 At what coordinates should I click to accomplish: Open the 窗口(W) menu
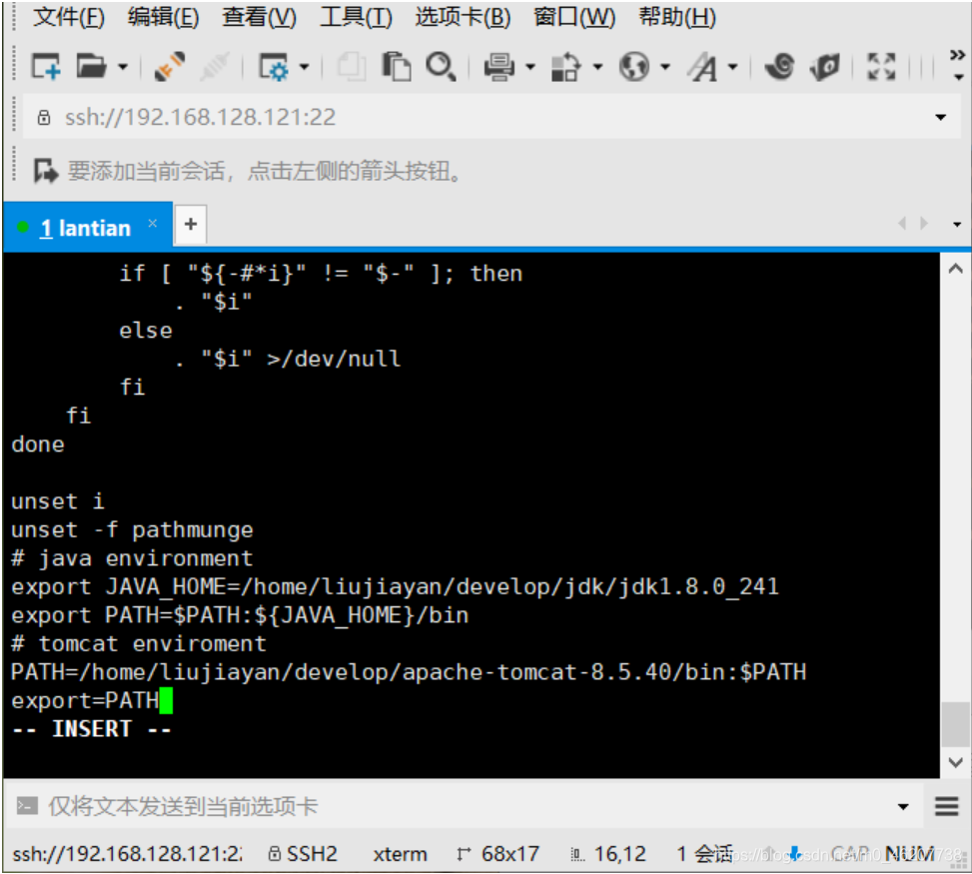pos(574,17)
